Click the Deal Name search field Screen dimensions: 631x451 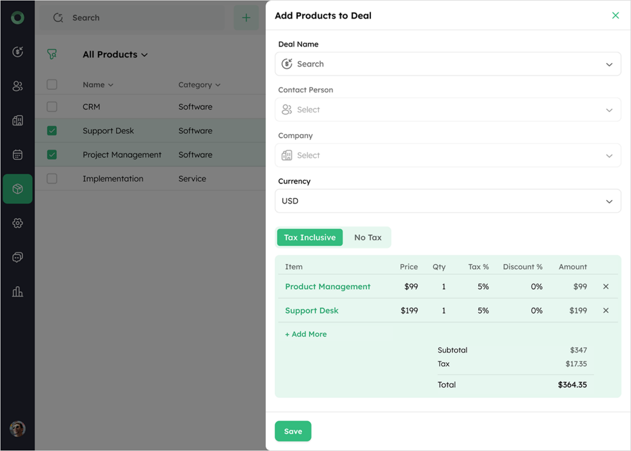(x=448, y=64)
